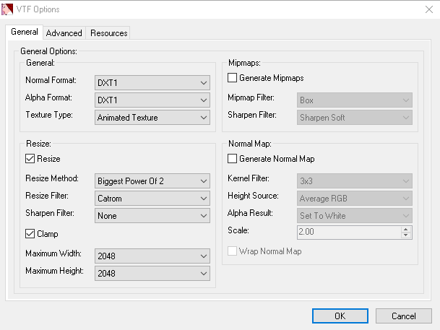This screenshot has width=440, height=330.
Task: Select the General tab
Action: 25,32
